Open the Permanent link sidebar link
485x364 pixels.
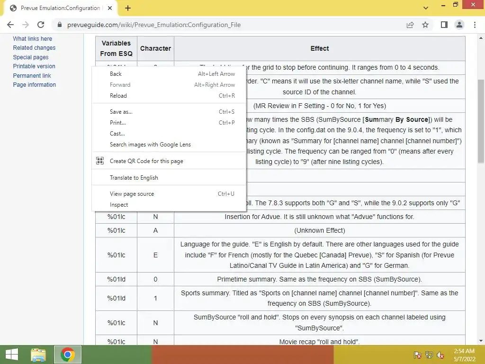coord(32,75)
